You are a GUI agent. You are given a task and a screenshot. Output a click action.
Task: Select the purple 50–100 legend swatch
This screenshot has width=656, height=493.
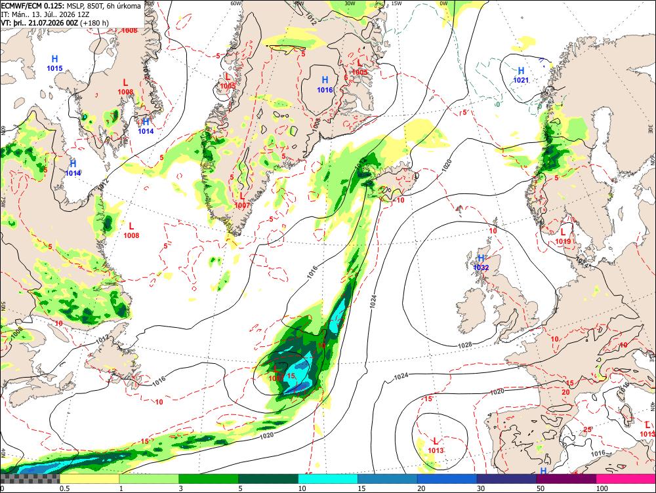pyautogui.click(x=567, y=479)
